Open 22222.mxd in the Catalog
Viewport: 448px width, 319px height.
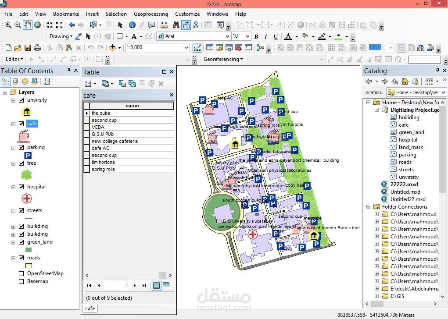pos(404,184)
